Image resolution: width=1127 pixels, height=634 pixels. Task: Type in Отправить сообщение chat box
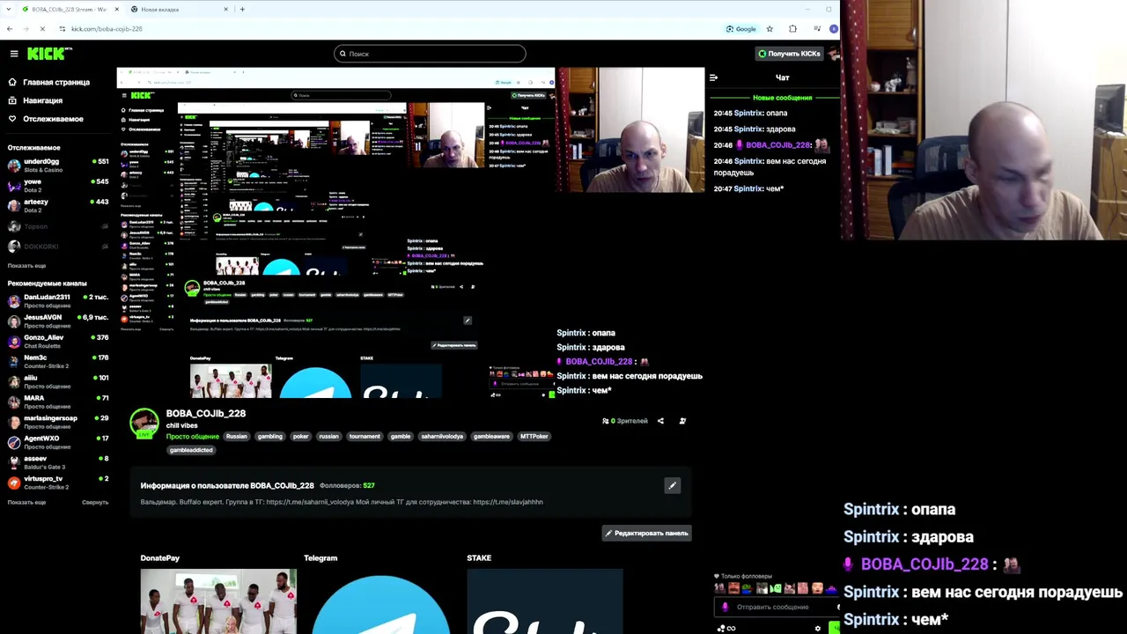778,607
